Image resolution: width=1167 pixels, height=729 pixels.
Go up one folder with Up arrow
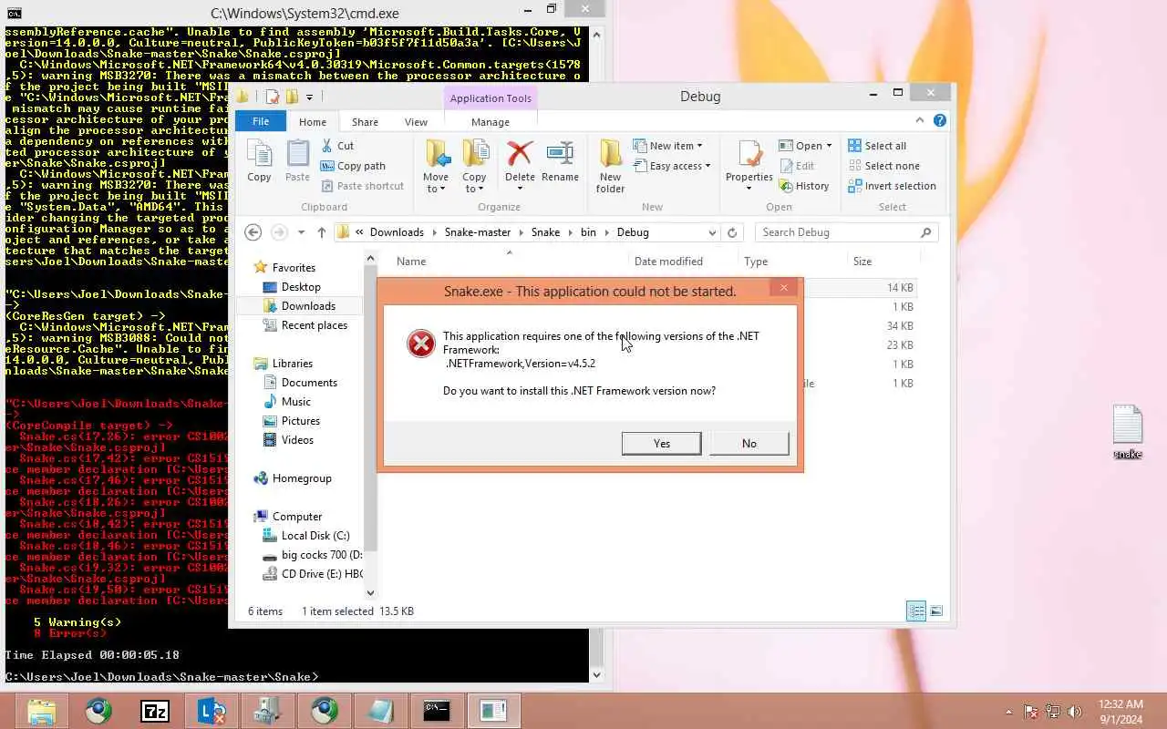pyautogui.click(x=321, y=232)
